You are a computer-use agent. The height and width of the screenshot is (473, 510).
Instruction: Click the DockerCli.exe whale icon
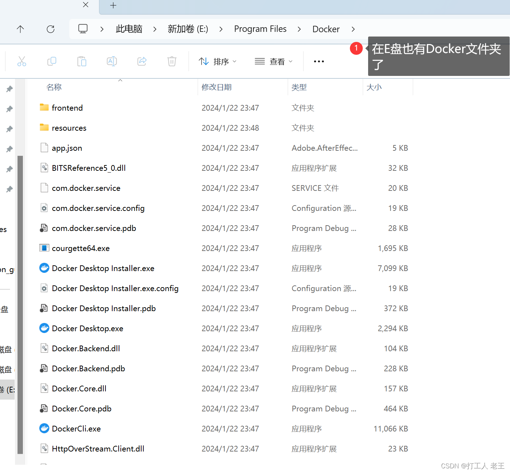[44, 428]
